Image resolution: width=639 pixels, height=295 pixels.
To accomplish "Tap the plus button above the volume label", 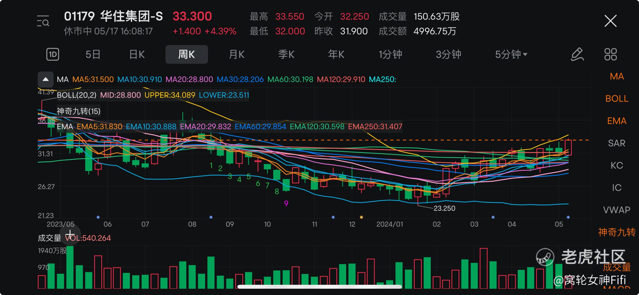I will tap(70, 234).
